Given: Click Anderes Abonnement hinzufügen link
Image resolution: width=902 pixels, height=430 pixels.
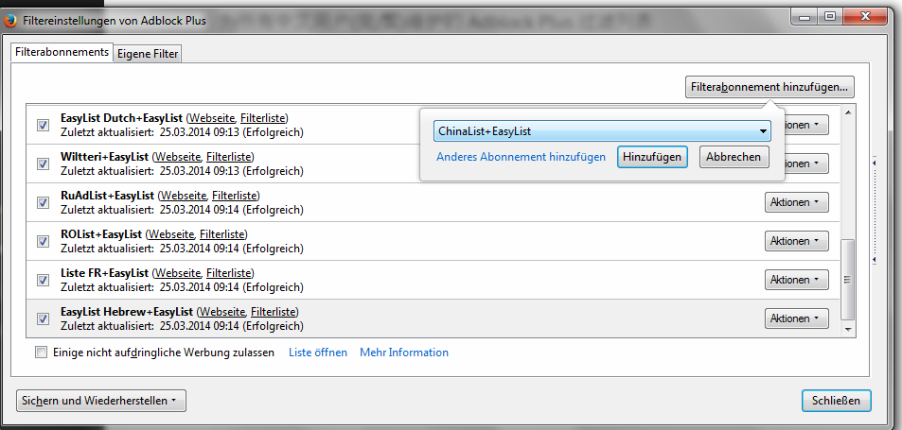Looking at the screenshot, I should pos(521,157).
